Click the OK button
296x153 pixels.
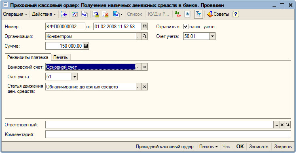pos(240,147)
